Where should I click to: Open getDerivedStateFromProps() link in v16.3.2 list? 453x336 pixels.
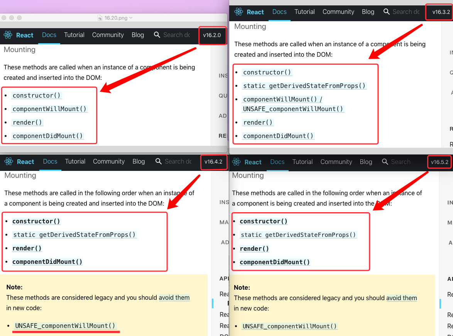(304, 86)
